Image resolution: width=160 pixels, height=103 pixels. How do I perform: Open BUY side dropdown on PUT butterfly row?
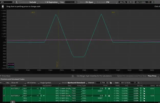tap(27, 88)
